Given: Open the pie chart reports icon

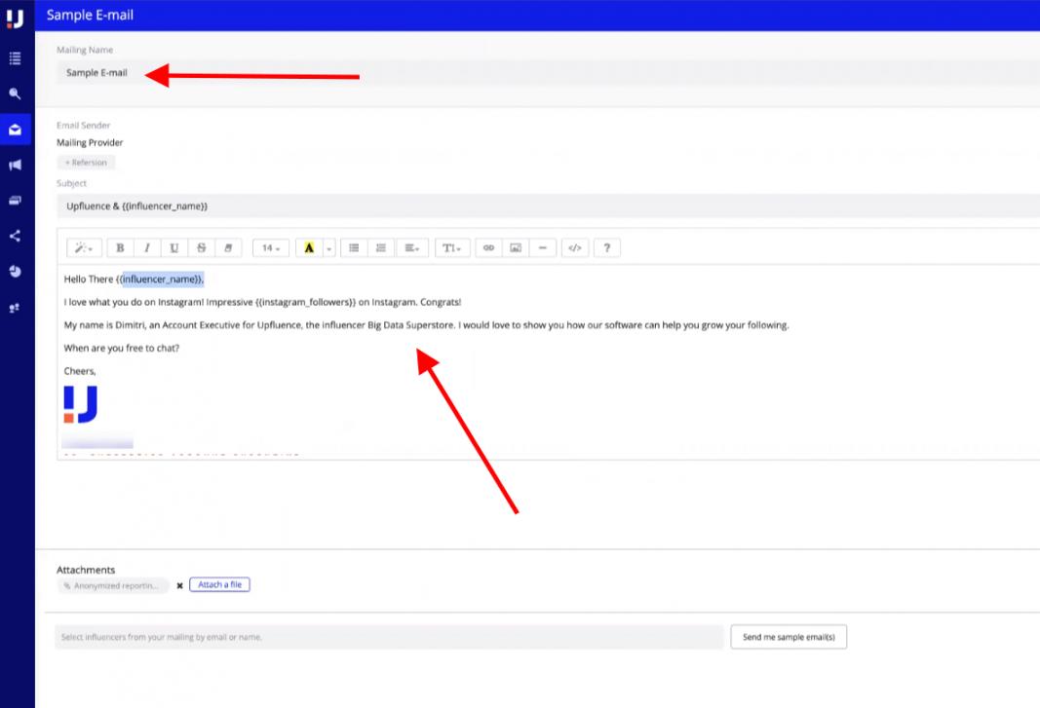Looking at the screenshot, I should tap(15, 271).
